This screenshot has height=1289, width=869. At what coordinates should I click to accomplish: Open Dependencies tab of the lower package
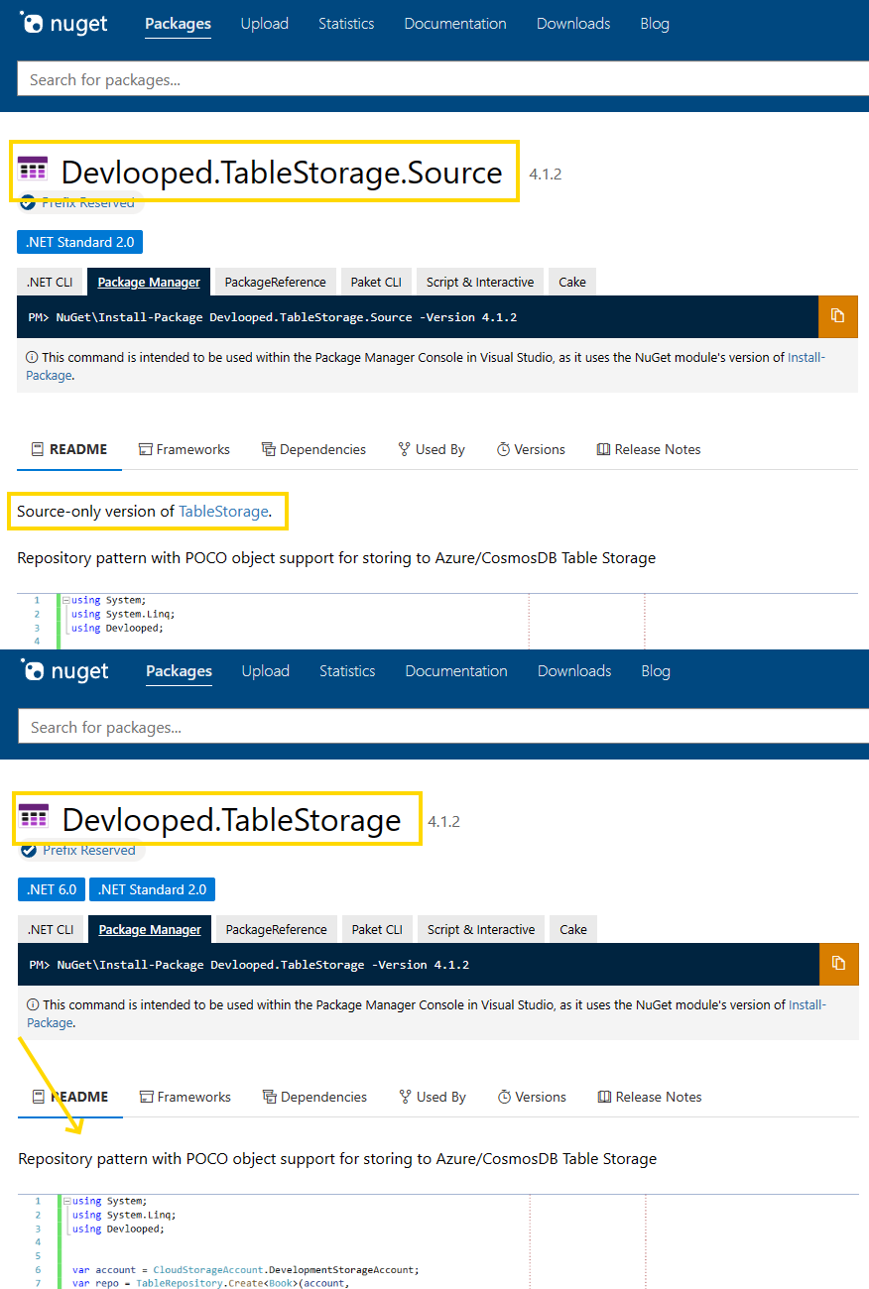(314, 1097)
